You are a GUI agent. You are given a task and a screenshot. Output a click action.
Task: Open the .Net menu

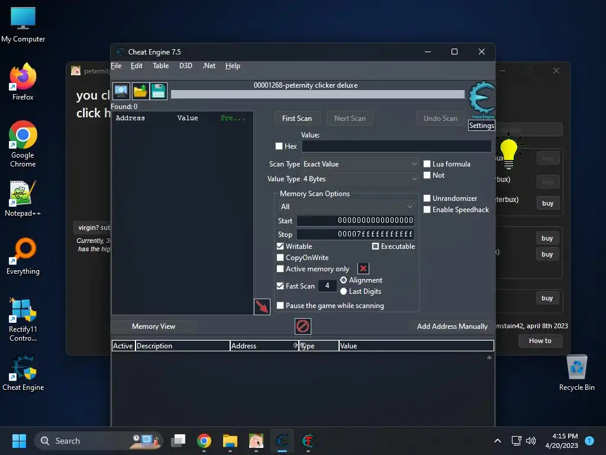pyautogui.click(x=209, y=66)
